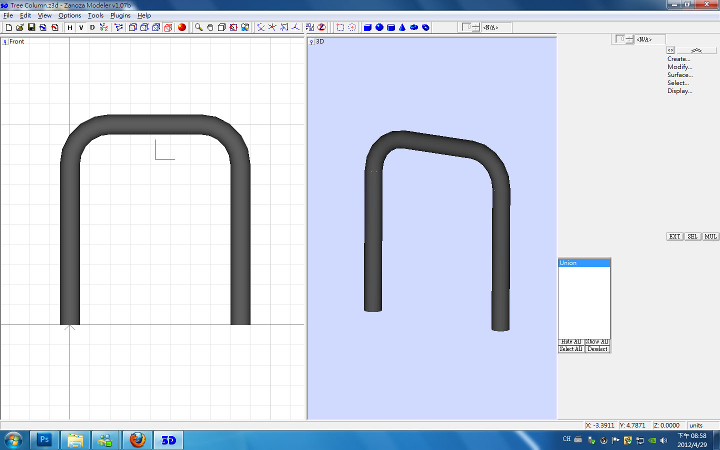This screenshot has height=450, width=720.
Task: Create a cylinder primitive
Action: (x=391, y=27)
